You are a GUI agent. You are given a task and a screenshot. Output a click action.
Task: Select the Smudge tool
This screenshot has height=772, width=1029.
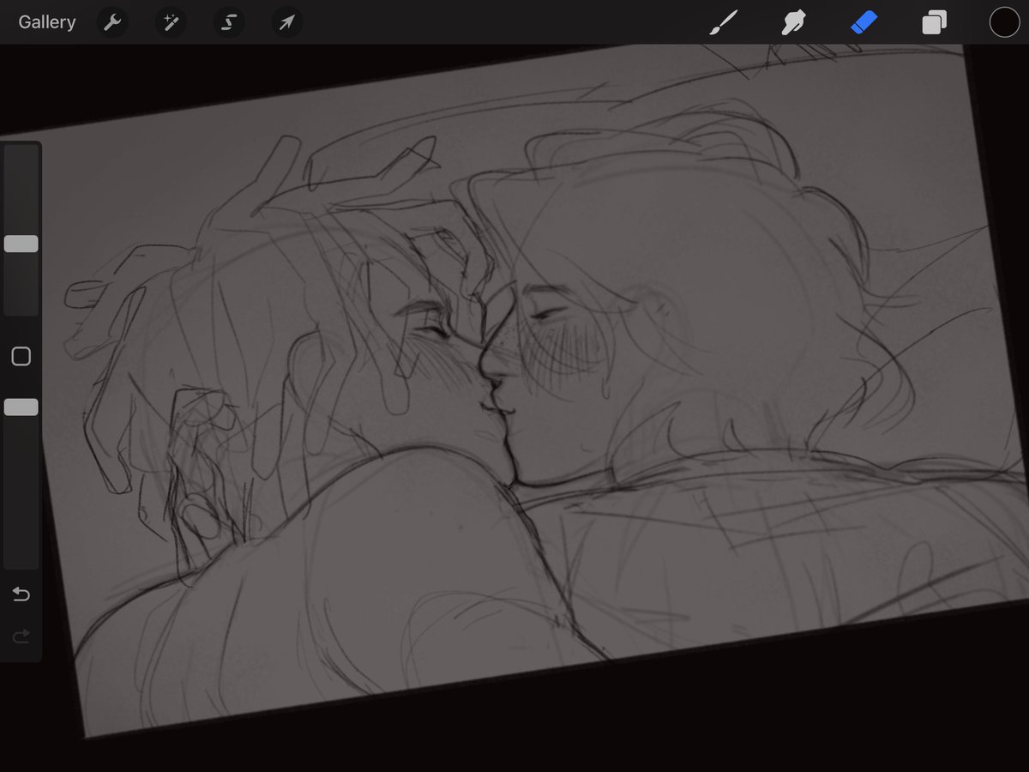tap(793, 22)
